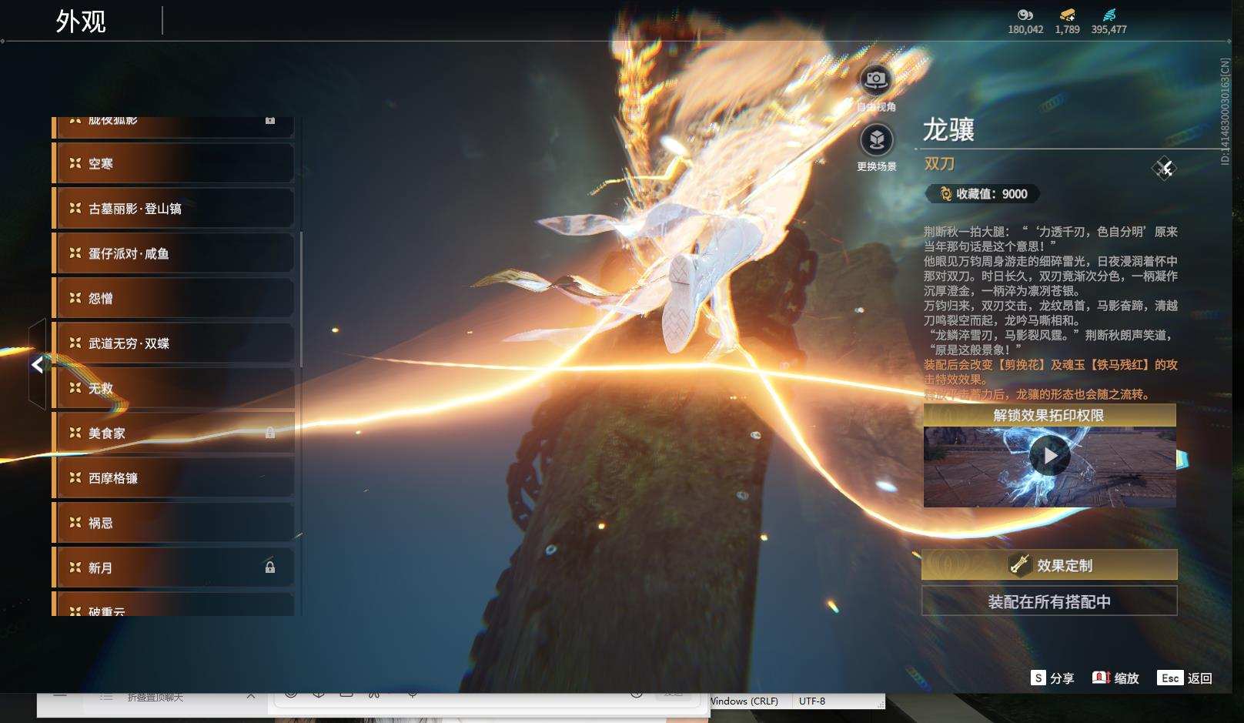Click the crossed dual-blades weapon icon
The height and width of the screenshot is (723, 1244).
(1164, 168)
